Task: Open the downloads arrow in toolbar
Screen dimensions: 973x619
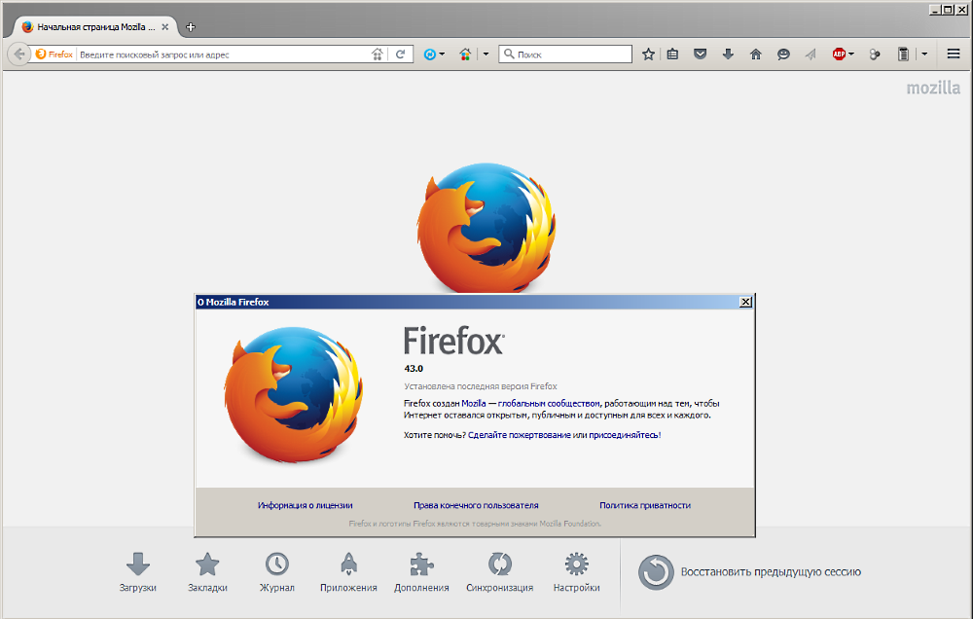Action: (728, 55)
